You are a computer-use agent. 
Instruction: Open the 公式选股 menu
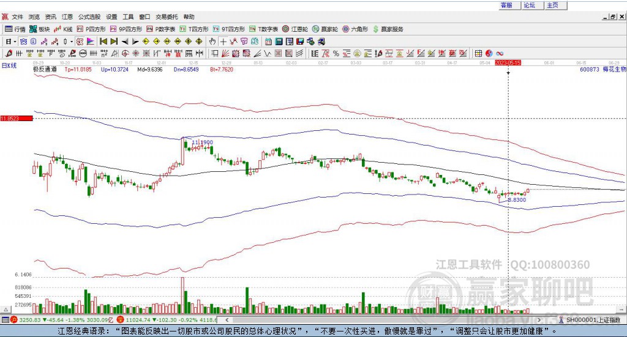click(89, 17)
